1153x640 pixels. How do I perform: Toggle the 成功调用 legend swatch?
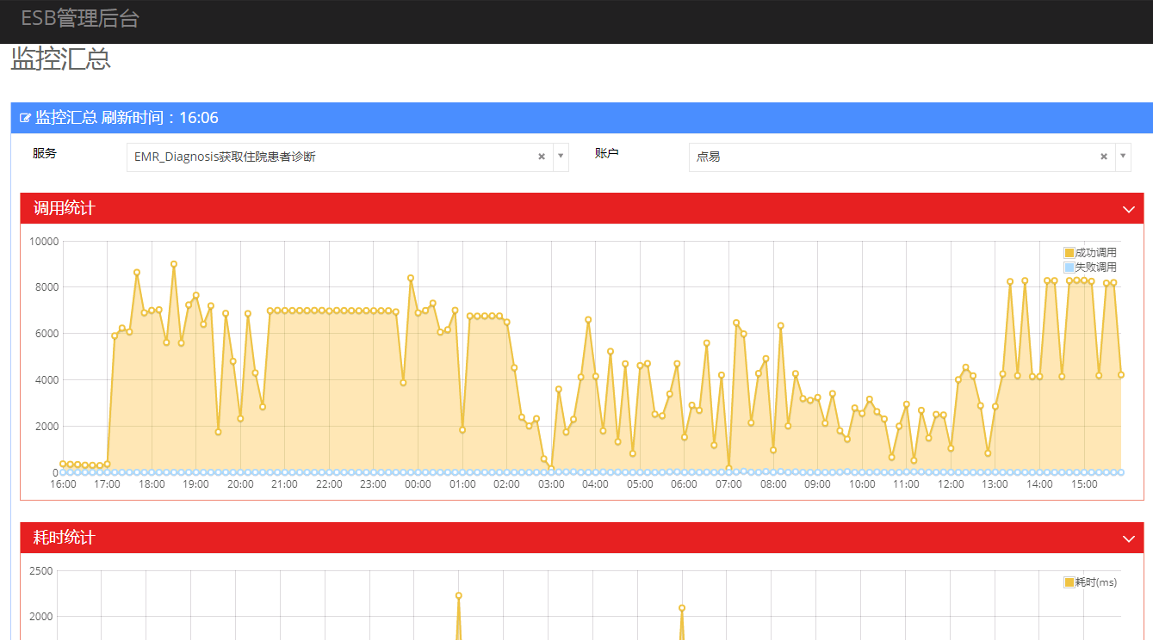point(1069,253)
